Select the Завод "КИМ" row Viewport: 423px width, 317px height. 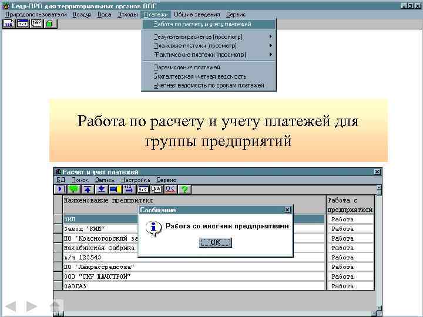(194, 228)
